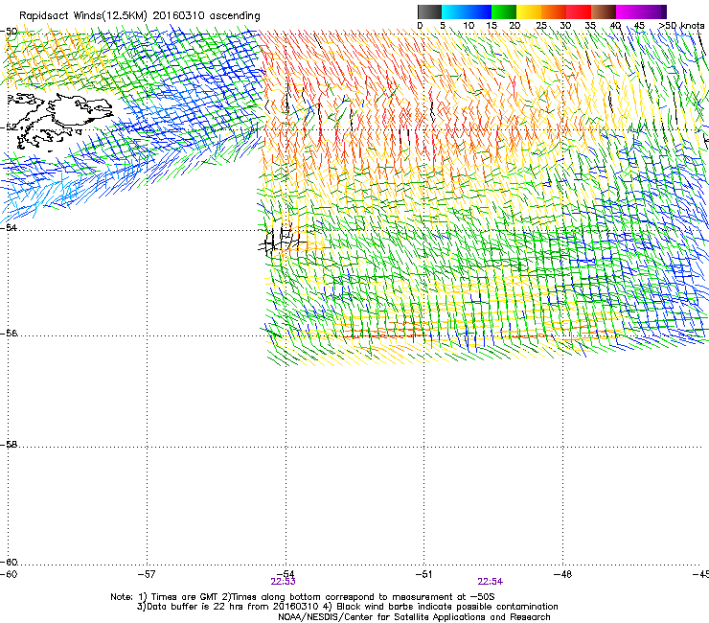Click the '-57' longitude axis label
709x623 pixels.
pyautogui.click(x=147, y=574)
